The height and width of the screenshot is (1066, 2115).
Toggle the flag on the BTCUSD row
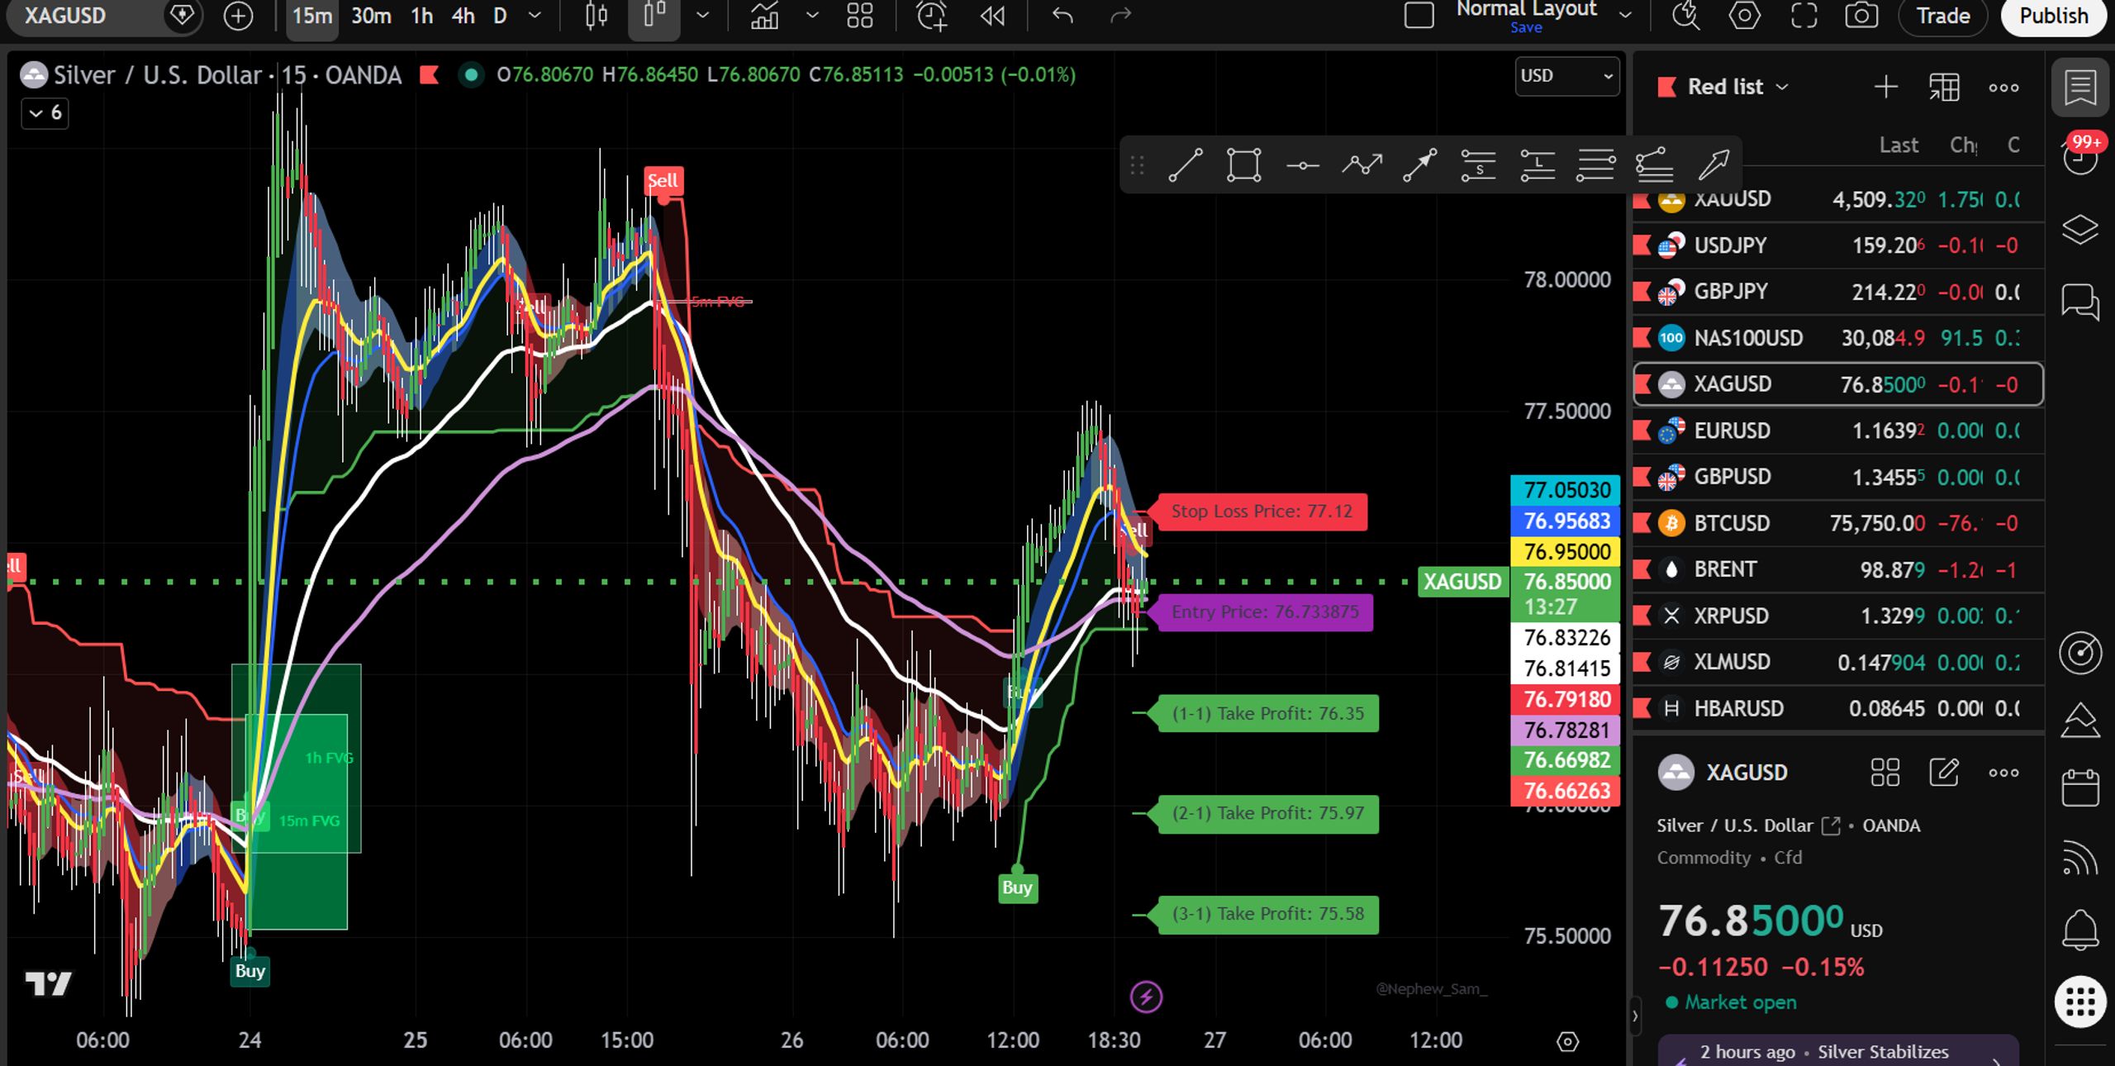(x=1642, y=523)
